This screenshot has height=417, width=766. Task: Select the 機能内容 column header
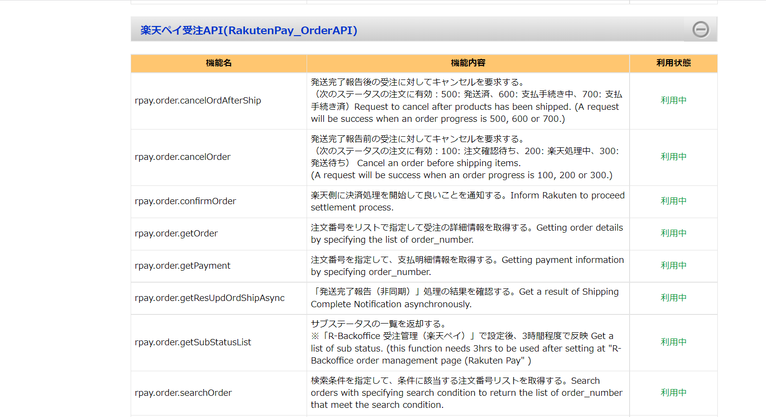468,63
